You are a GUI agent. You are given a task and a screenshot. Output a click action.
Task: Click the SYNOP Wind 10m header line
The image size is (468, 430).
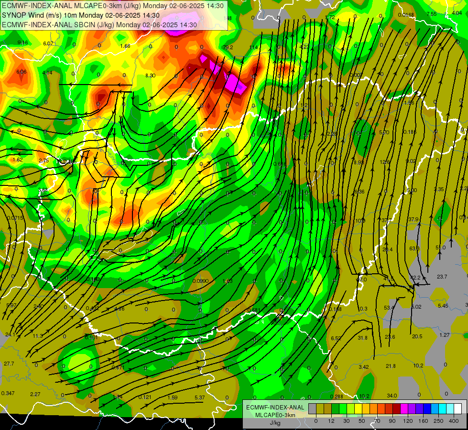(x=81, y=15)
